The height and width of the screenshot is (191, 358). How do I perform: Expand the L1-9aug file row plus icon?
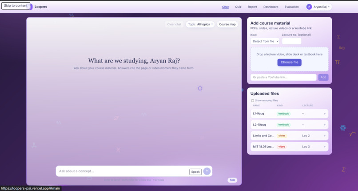click(325, 114)
